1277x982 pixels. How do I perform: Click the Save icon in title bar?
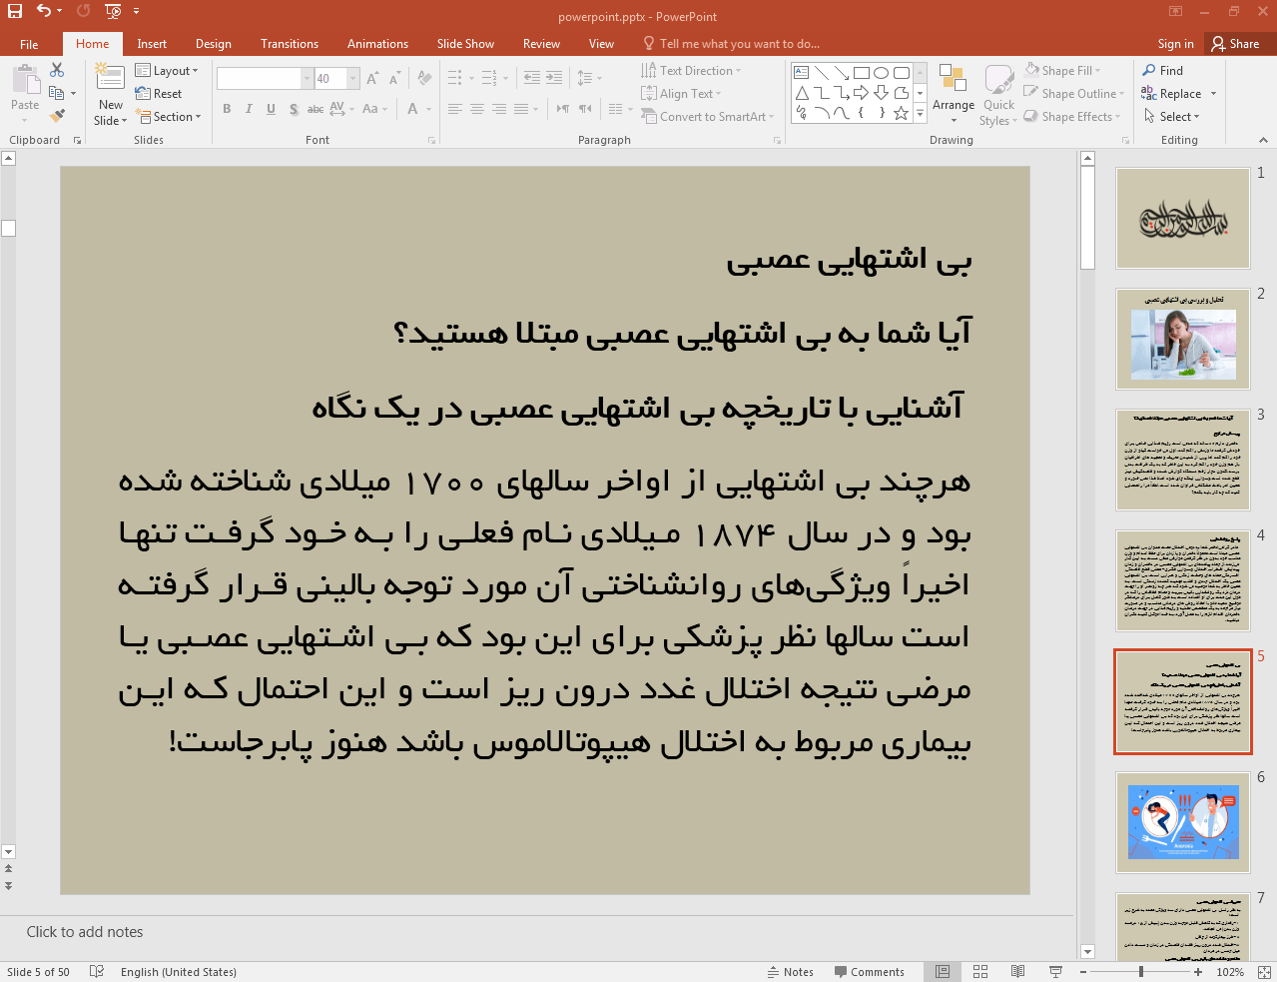pyautogui.click(x=15, y=11)
